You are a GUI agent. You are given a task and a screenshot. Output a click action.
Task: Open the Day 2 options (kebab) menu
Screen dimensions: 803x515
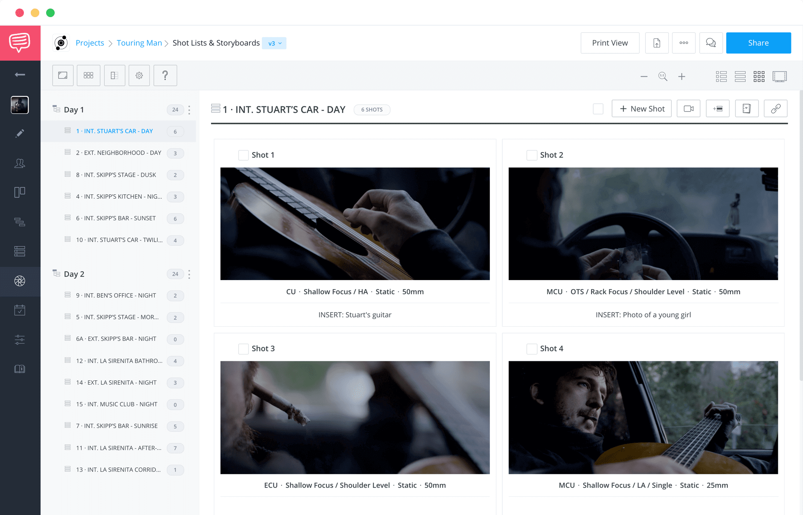coord(189,274)
